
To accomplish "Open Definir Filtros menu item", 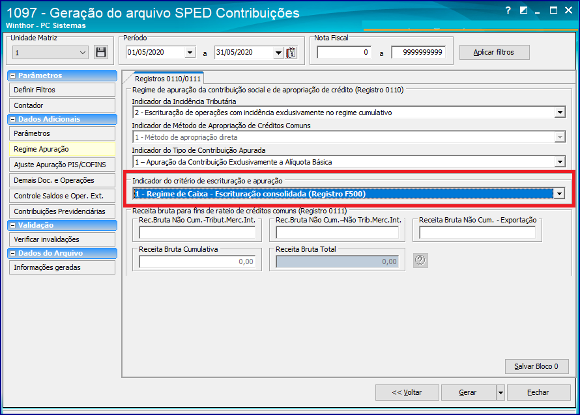I will pos(62,90).
